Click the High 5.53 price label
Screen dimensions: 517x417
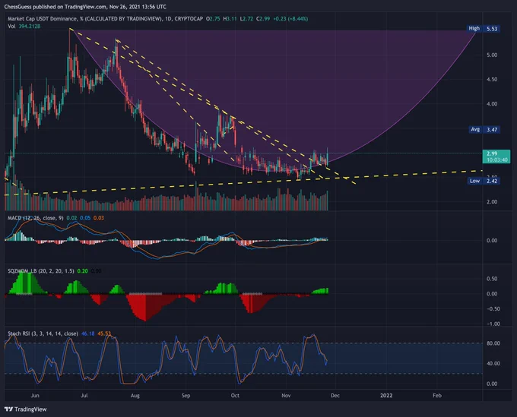(484, 29)
